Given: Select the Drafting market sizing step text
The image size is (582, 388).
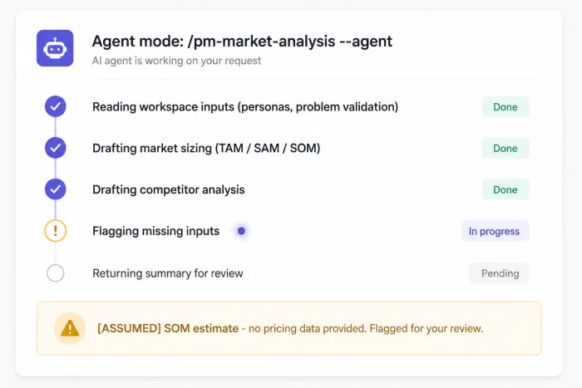Looking at the screenshot, I should click(x=206, y=148).
